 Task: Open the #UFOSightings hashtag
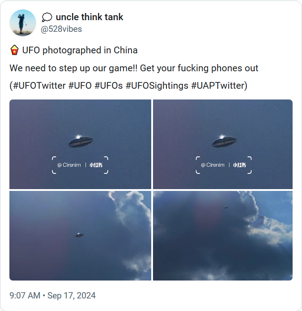(157, 86)
